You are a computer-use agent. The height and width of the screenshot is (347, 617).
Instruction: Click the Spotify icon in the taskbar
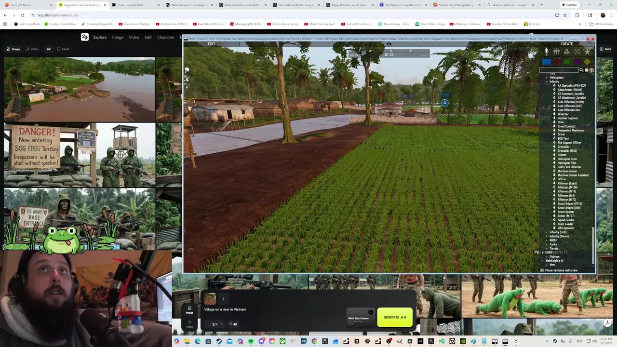[251, 341]
